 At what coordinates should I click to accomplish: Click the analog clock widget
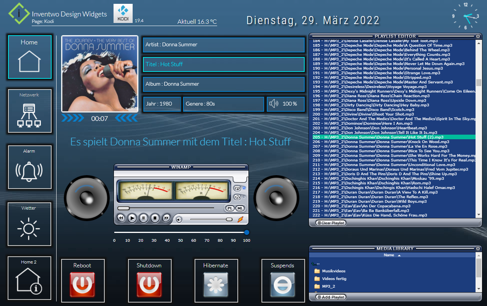point(465,16)
